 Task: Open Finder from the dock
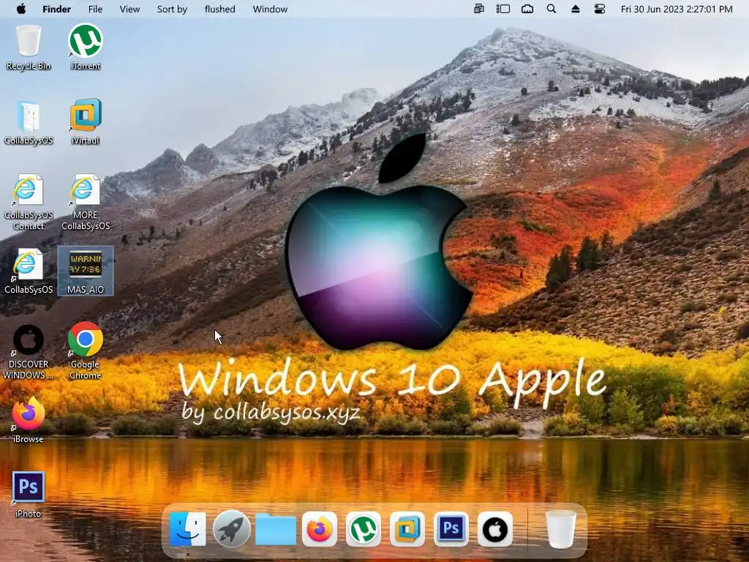point(187,529)
